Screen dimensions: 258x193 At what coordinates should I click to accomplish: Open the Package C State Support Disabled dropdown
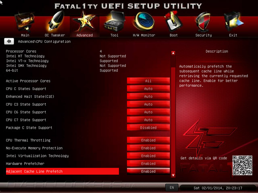click(x=148, y=127)
